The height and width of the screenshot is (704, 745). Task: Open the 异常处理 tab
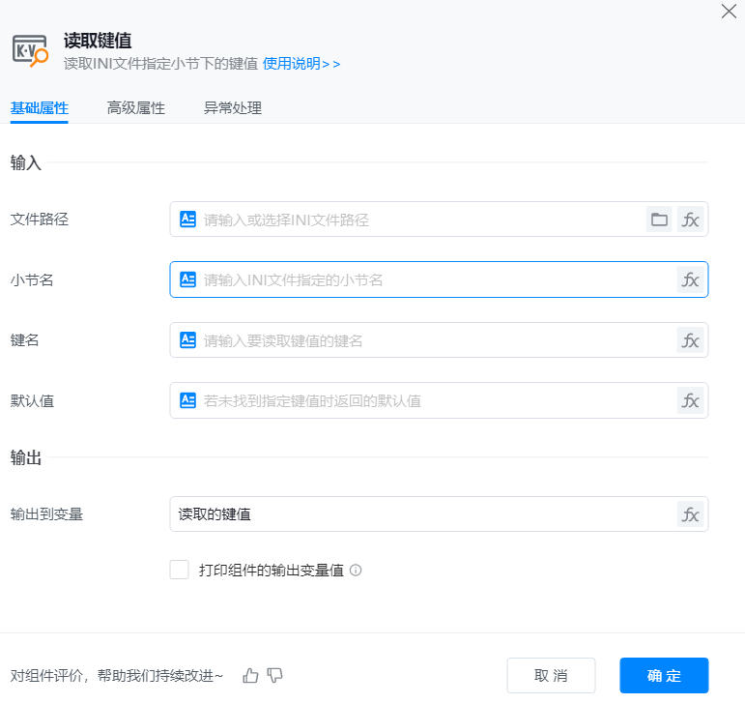(x=232, y=108)
